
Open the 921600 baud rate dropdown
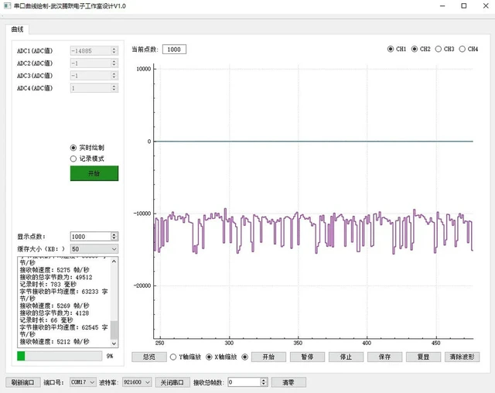coord(137,382)
